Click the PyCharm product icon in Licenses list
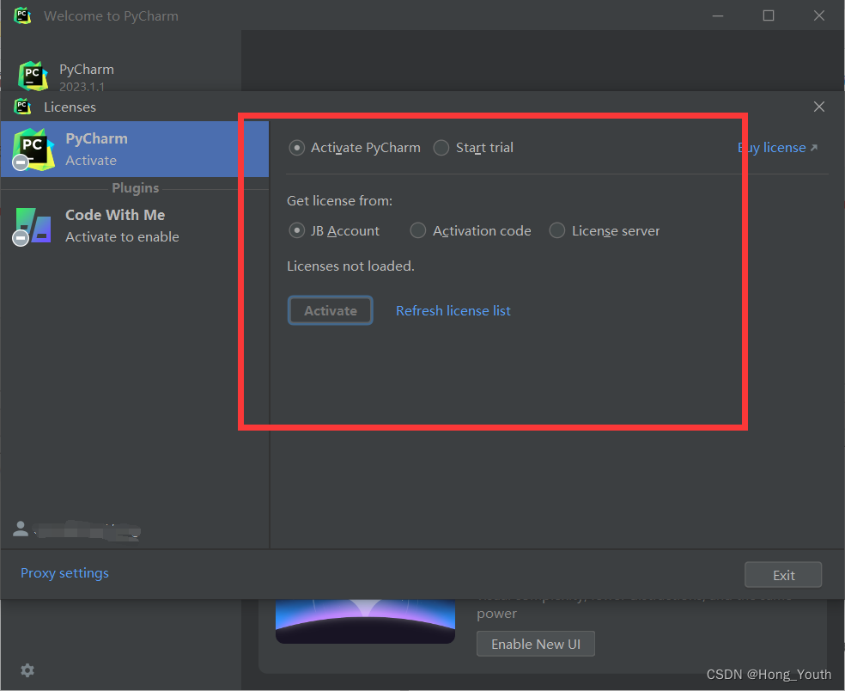Viewport: 845px width, 691px height. [33, 150]
